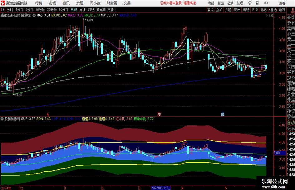Click the MA60: 3.73 label
295x190 pixels.
tap(92, 15)
